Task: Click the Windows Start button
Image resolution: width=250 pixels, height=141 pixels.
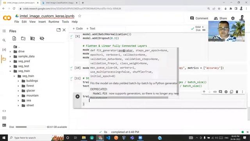Action: click(4, 137)
